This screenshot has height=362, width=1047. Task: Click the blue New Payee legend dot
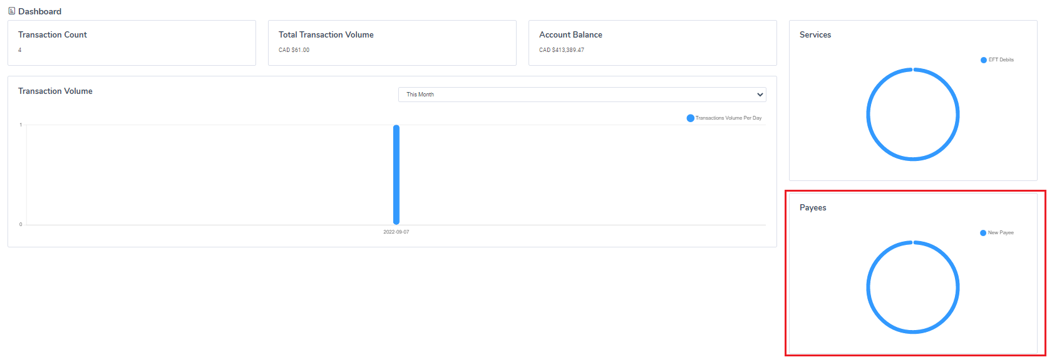[983, 233]
